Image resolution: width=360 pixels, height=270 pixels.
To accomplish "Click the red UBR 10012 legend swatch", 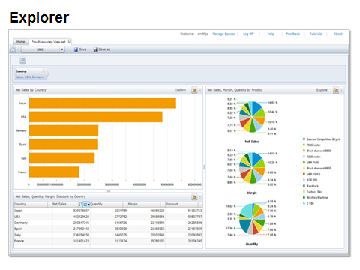I will (x=304, y=174).
